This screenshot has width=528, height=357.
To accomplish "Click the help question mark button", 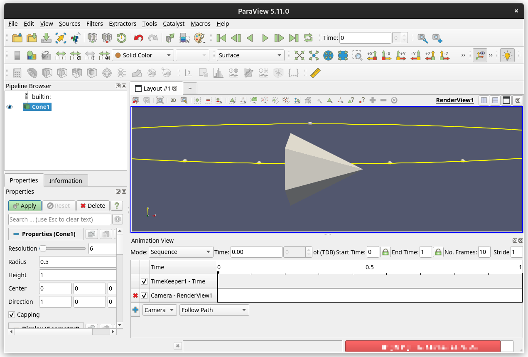I will [117, 206].
